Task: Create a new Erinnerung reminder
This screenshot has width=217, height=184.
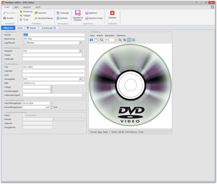Action: pos(26,11)
